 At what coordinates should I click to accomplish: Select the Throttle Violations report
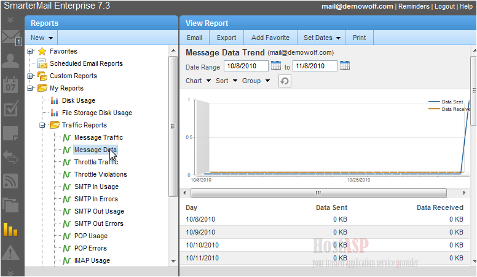pyautogui.click(x=101, y=174)
